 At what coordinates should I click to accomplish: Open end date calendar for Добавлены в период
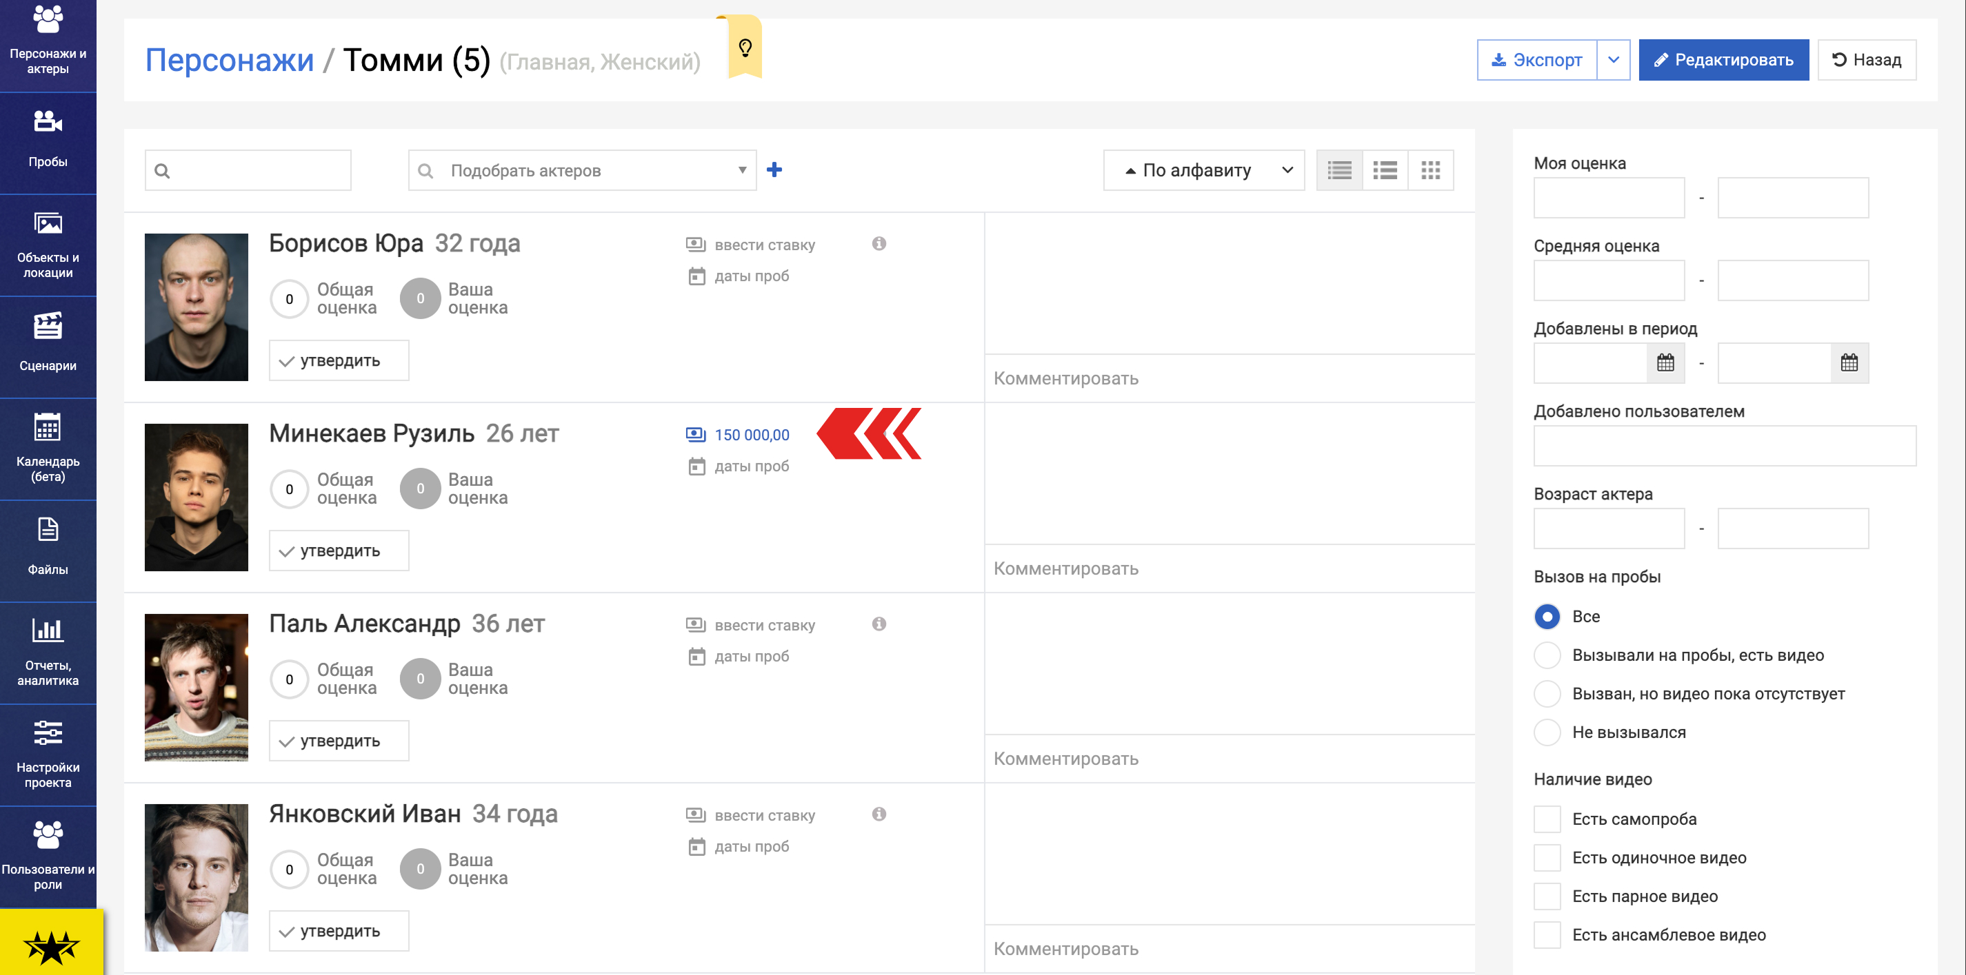coord(1849,363)
